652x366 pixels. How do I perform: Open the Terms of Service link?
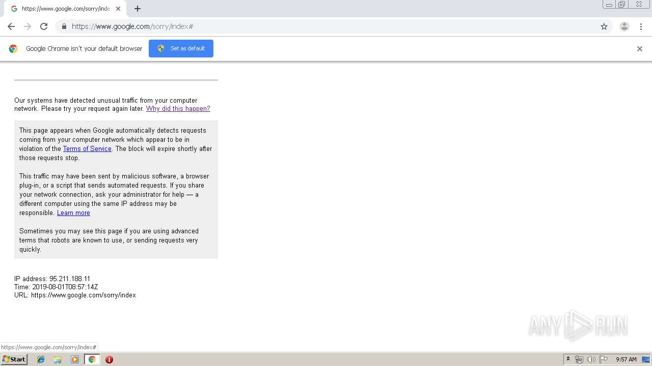tap(87, 149)
